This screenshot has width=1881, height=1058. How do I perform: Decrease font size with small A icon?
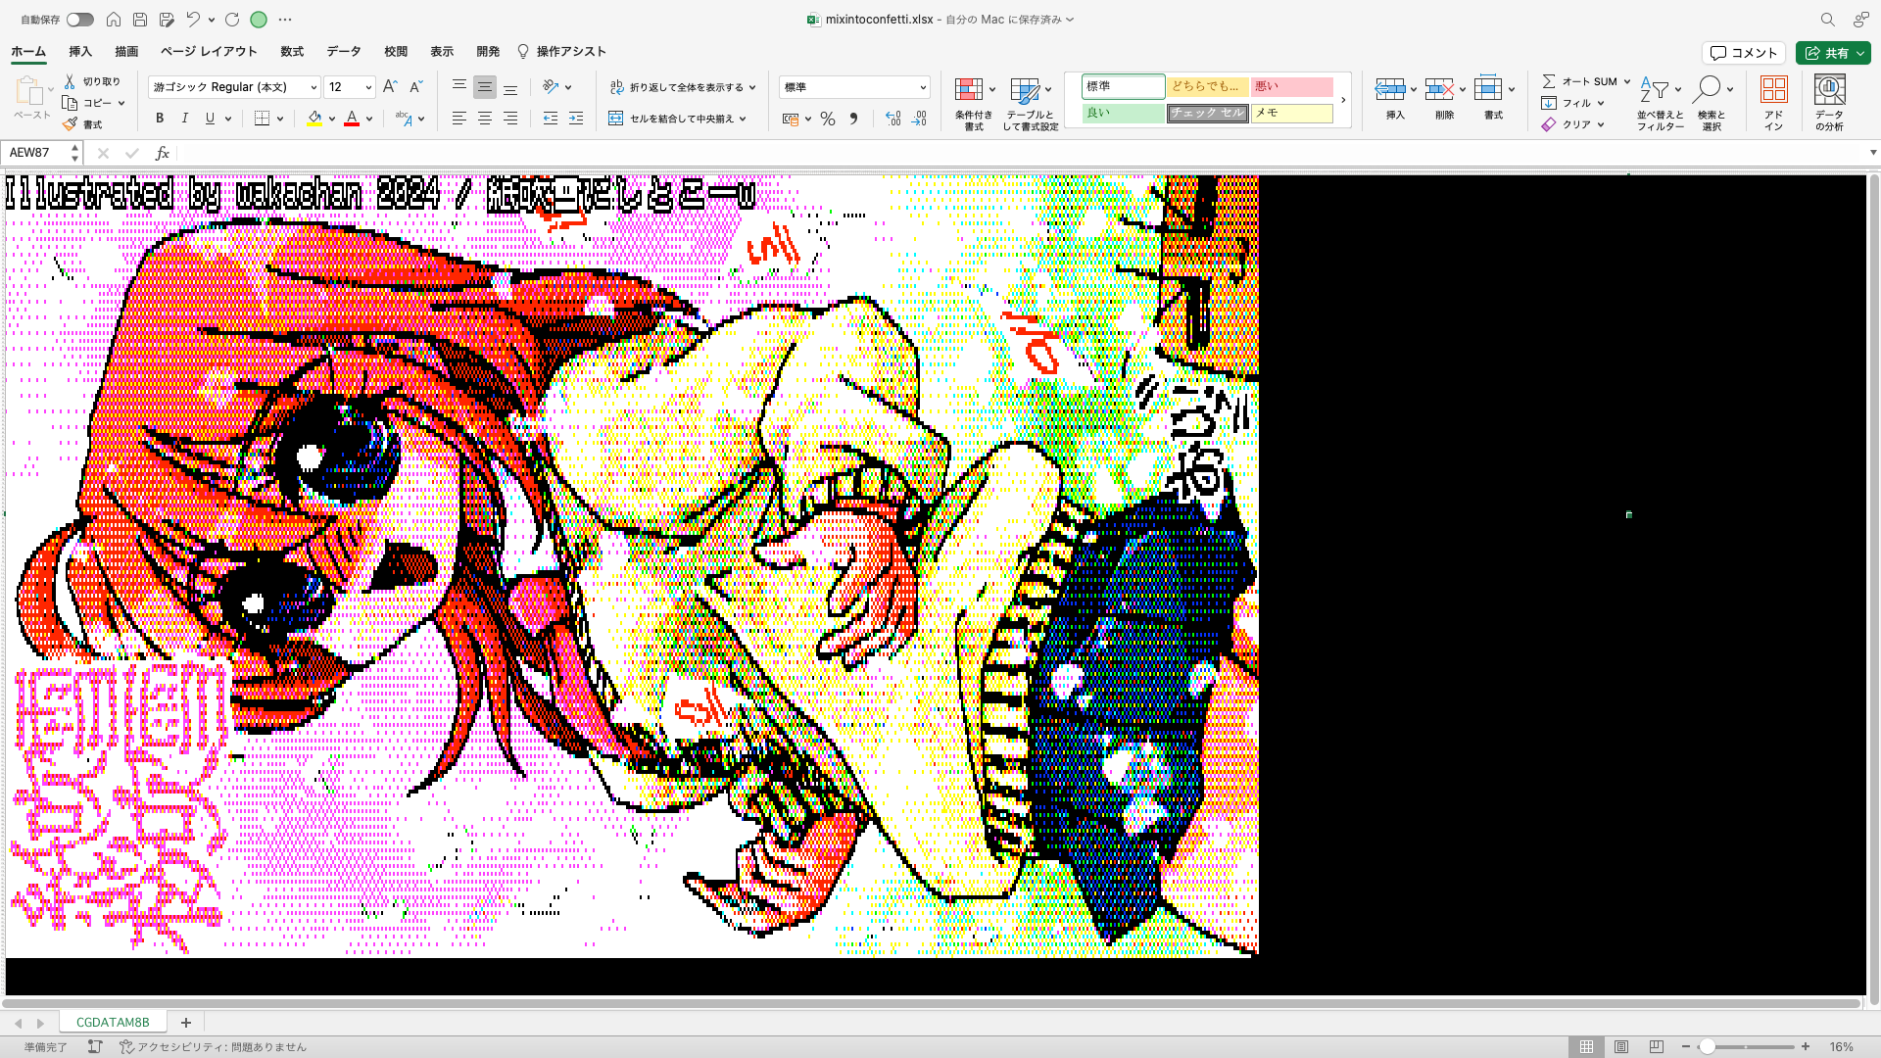[x=415, y=87]
